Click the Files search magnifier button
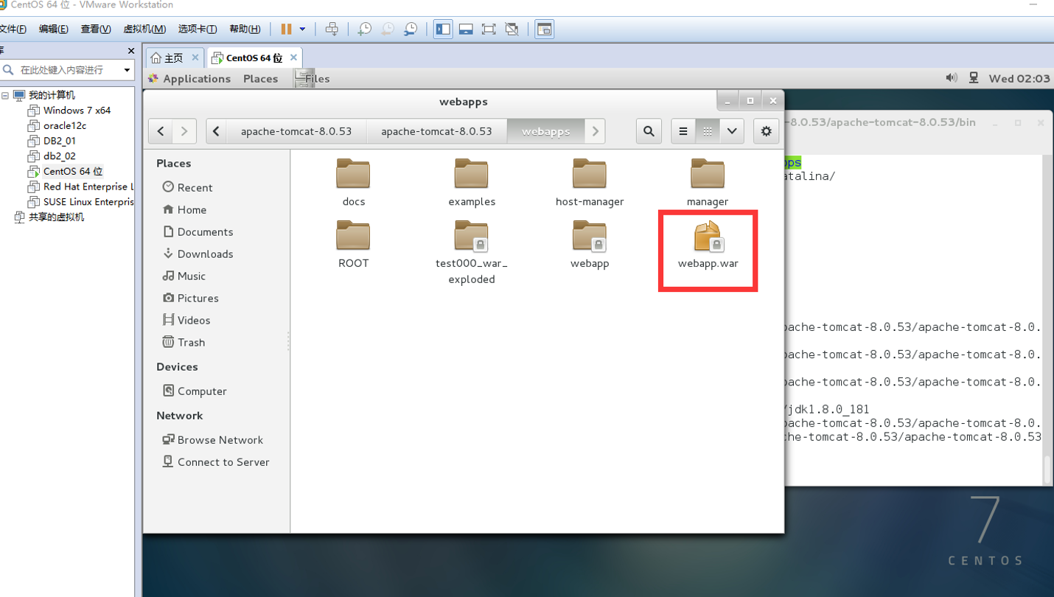The width and height of the screenshot is (1054, 597). coord(649,131)
